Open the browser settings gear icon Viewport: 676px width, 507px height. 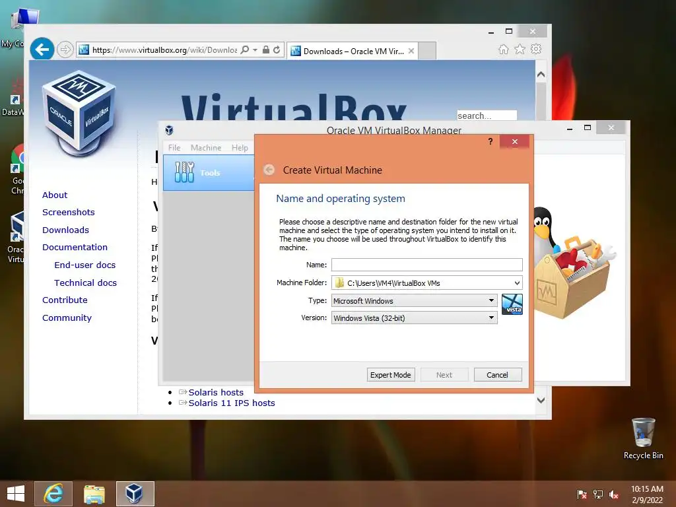(x=536, y=49)
